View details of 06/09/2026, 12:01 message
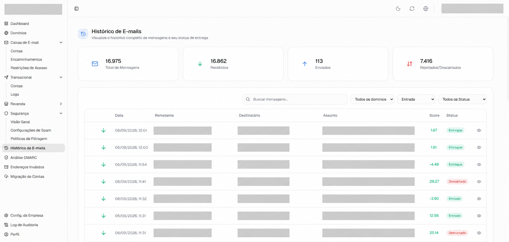 click(479, 131)
